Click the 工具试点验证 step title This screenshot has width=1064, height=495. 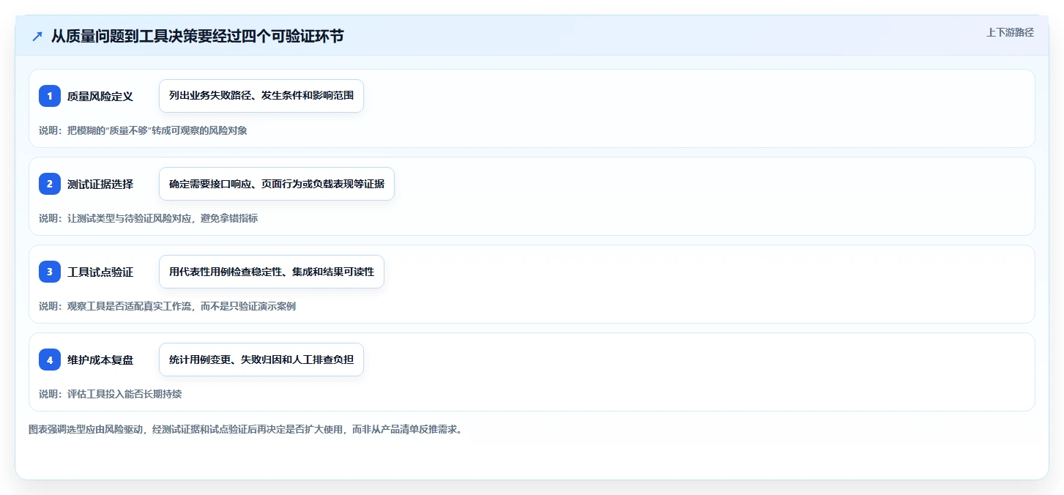(100, 272)
